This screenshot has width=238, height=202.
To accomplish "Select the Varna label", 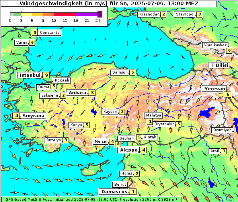I will pos(22,43).
